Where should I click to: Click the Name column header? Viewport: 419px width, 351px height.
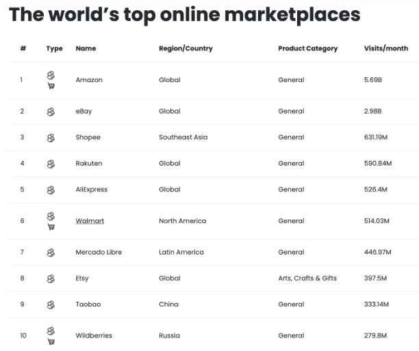86,49
